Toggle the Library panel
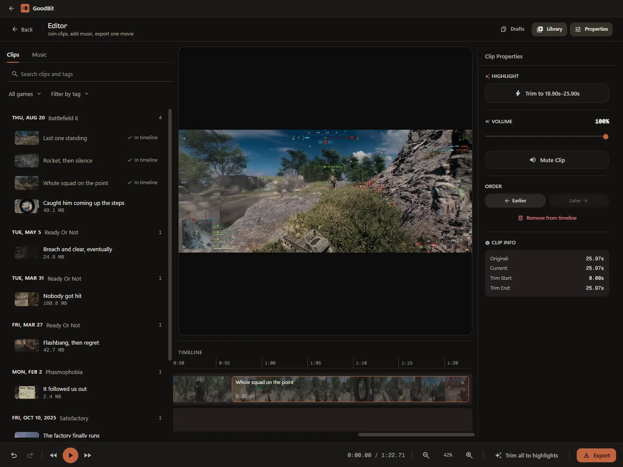623x467 pixels. (x=549, y=29)
